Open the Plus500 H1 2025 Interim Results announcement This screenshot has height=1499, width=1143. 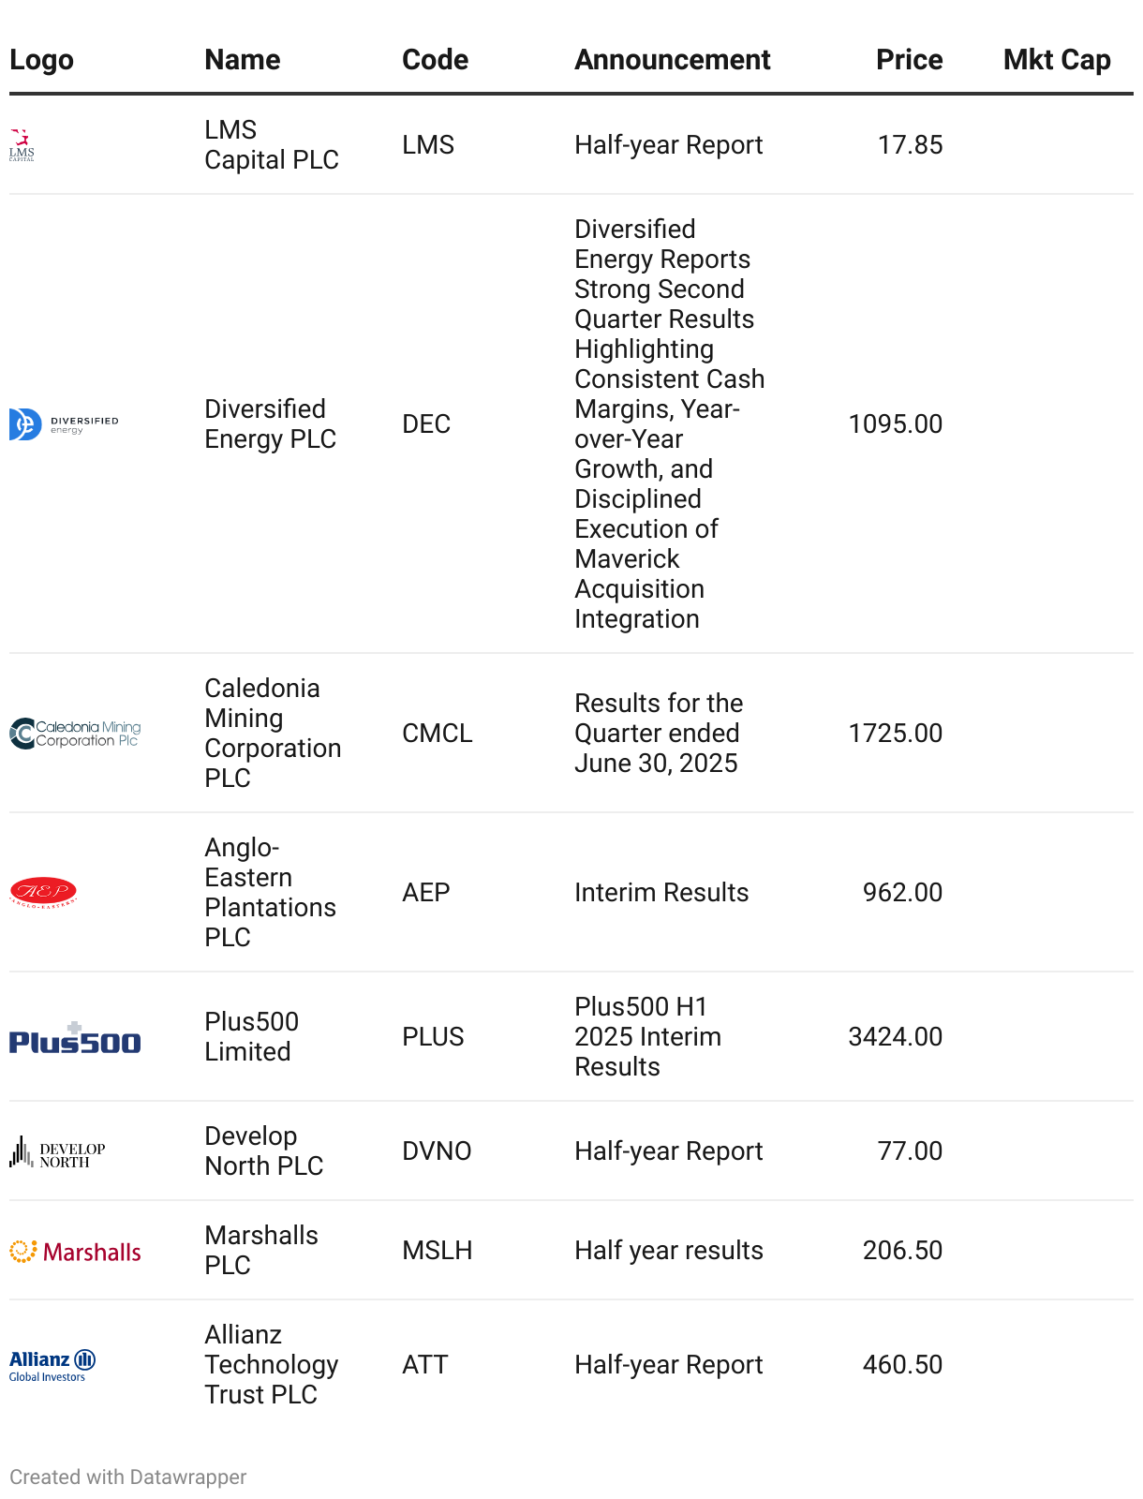pos(647,1037)
